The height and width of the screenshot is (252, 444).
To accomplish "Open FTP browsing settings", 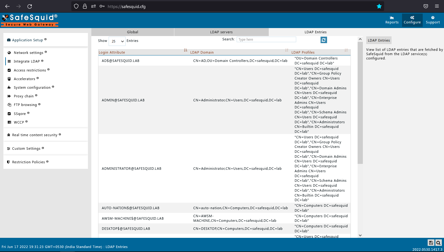I will point(25,105).
